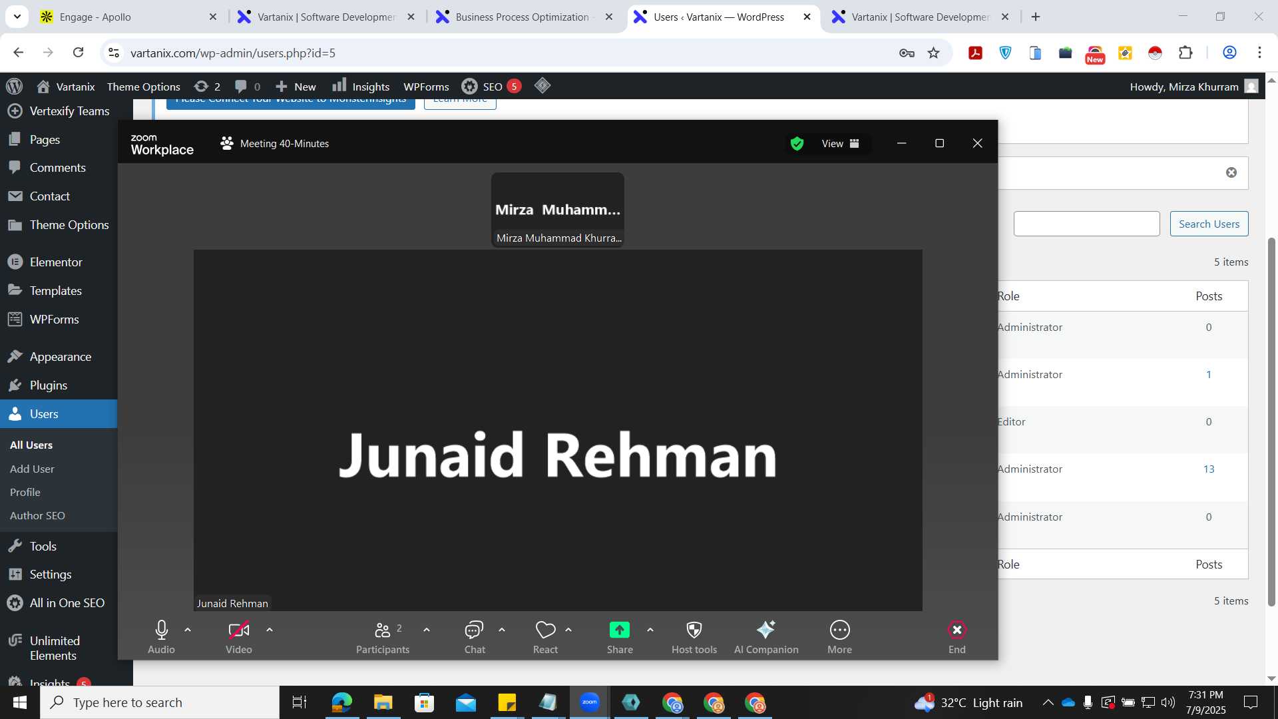Open the Zoom Chat panel
The image size is (1278, 719).
pos(475,636)
